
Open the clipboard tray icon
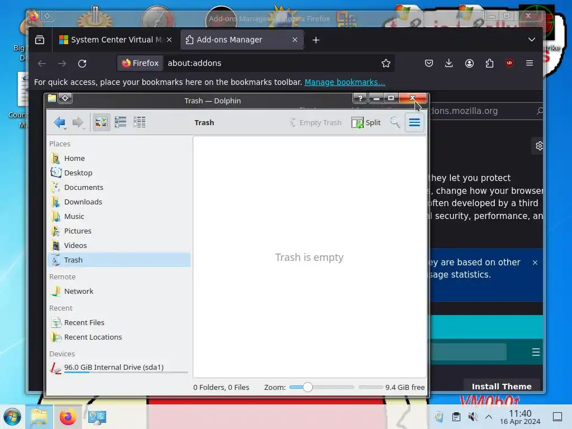coord(456,417)
